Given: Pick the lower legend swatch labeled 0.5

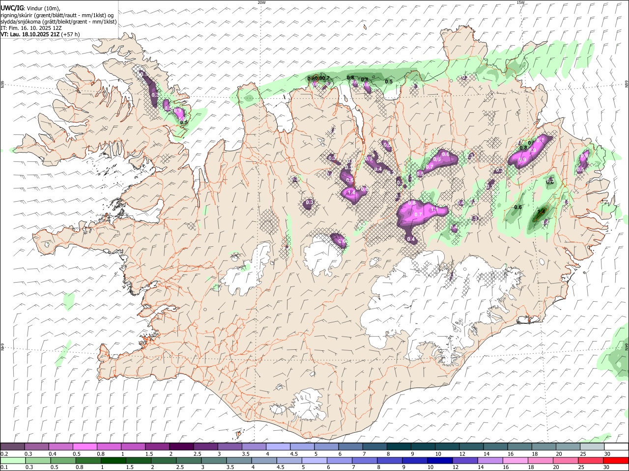Looking at the screenshot, I should pos(63,461).
